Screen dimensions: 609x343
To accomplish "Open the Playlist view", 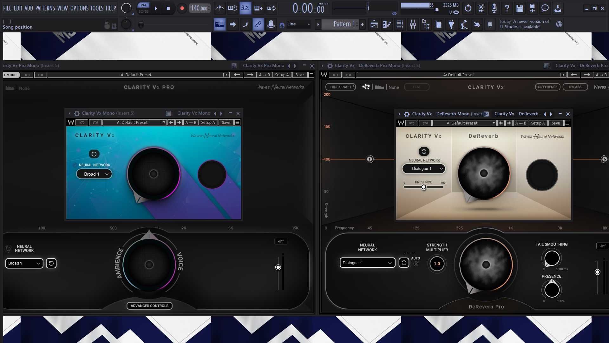I will point(374,24).
